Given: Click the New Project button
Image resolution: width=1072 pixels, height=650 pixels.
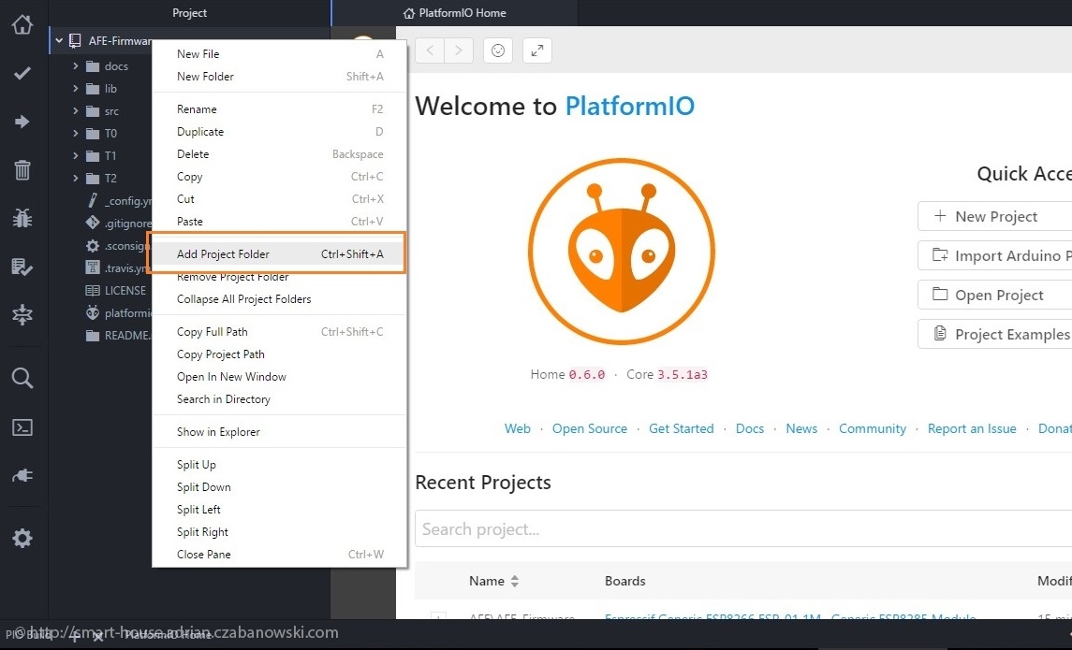Looking at the screenshot, I should 994,216.
